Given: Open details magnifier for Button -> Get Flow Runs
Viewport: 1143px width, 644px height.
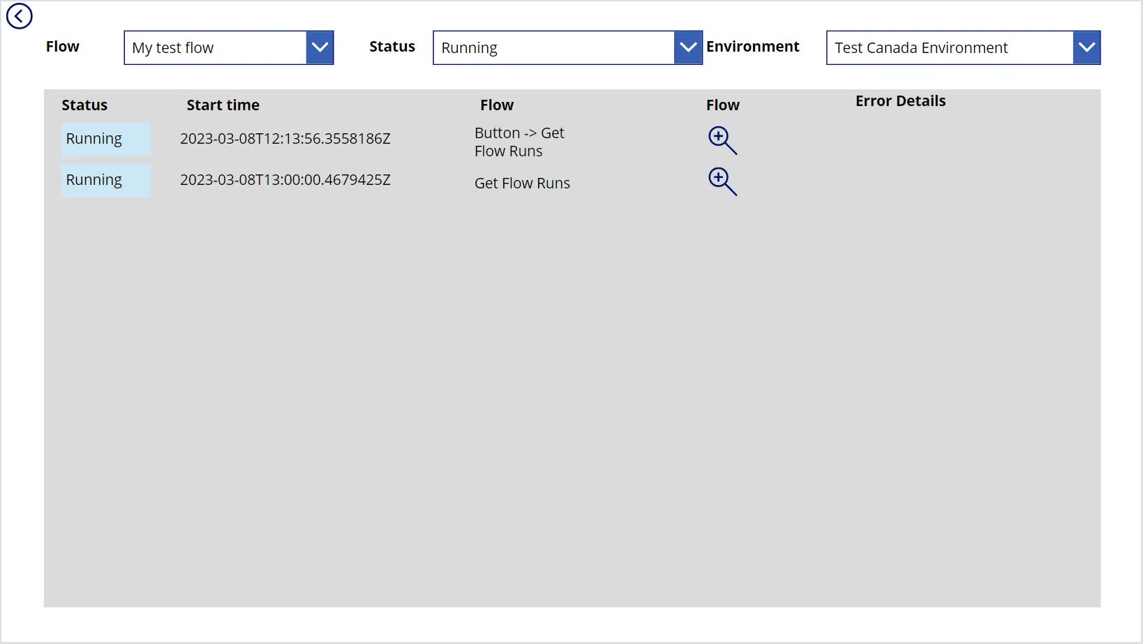Looking at the screenshot, I should pyautogui.click(x=722, y=140).
